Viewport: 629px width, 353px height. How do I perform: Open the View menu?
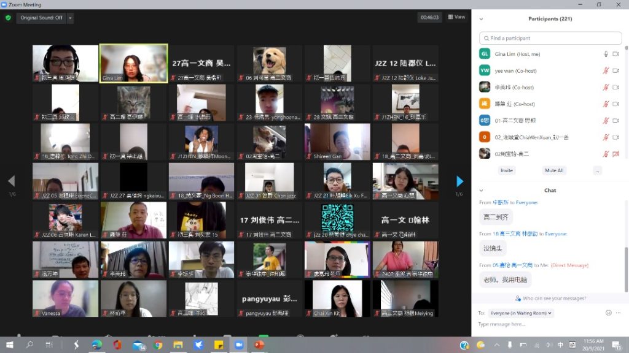pos(456,17)
